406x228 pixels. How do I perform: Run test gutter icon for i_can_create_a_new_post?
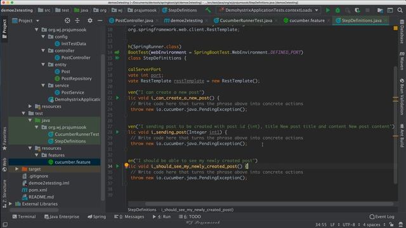(117, 98)
